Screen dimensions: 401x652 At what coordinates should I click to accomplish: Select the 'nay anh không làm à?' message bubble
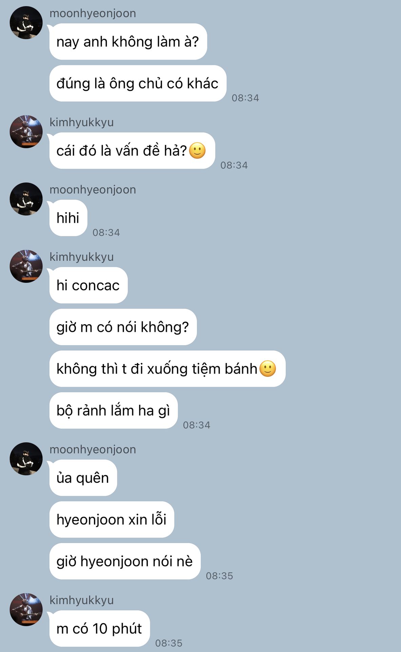[128, 42]
